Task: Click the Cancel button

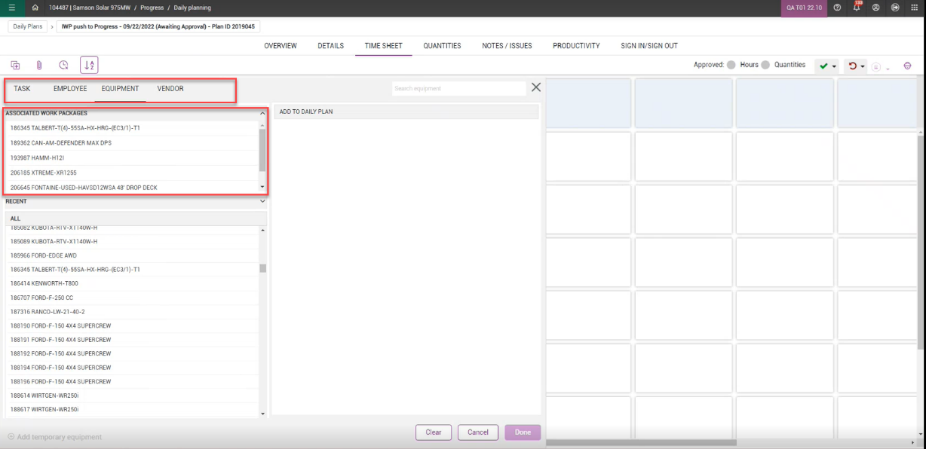Action: tap(478, 432)
